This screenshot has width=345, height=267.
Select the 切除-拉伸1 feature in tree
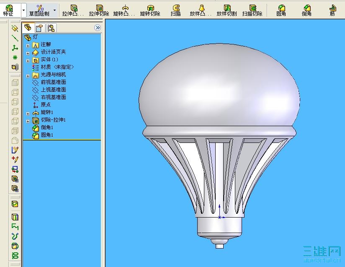[x=49, y=120]
